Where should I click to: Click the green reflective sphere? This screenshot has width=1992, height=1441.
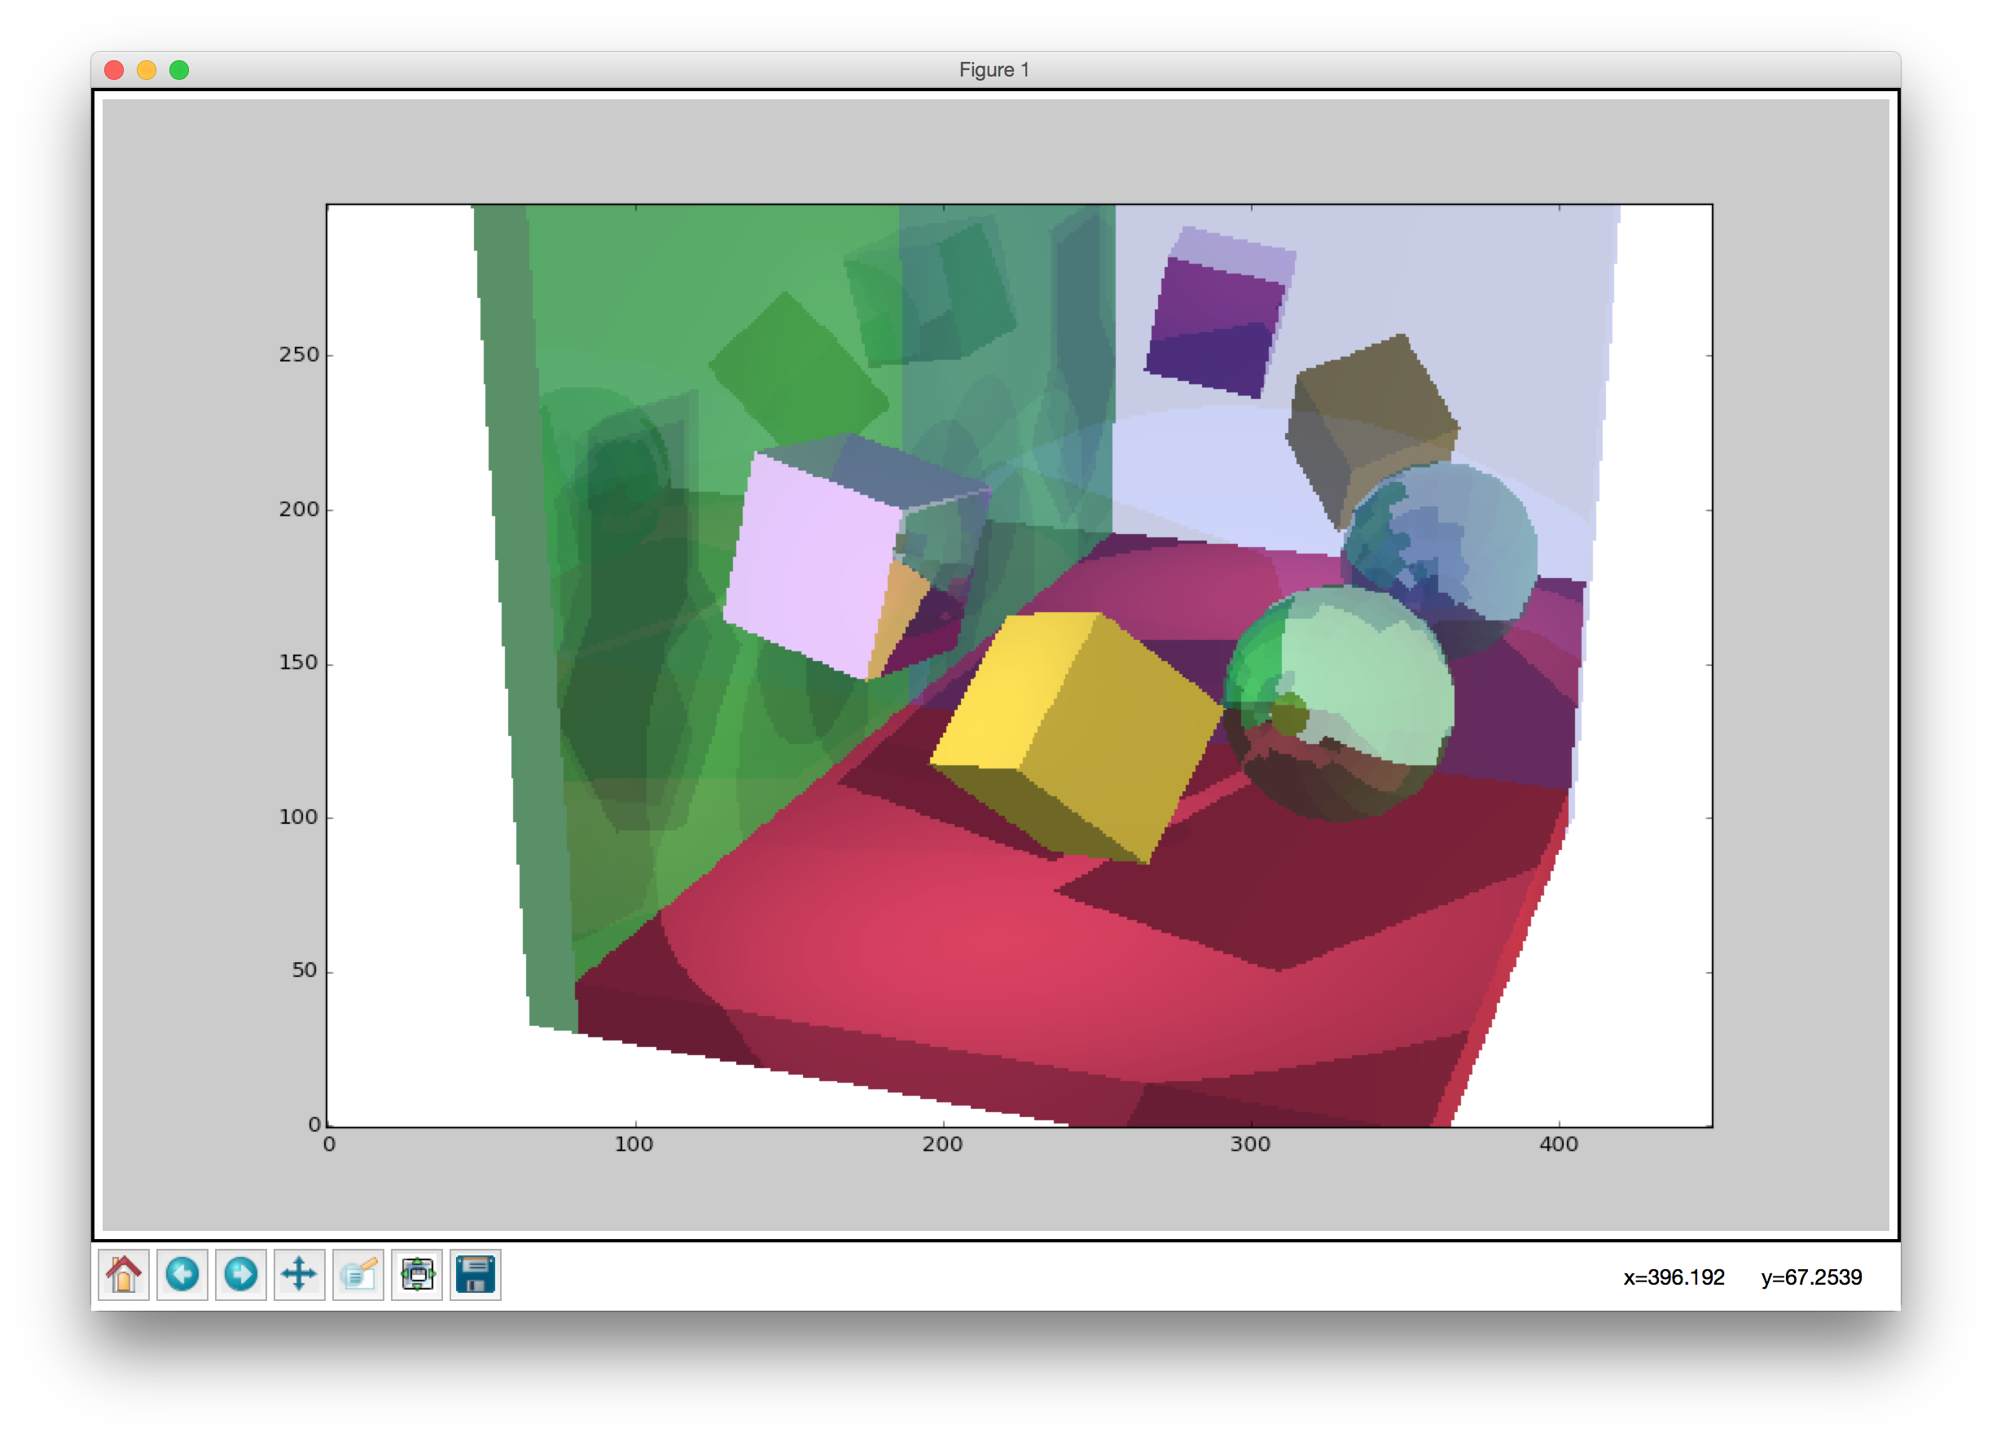pos(1340,703)
